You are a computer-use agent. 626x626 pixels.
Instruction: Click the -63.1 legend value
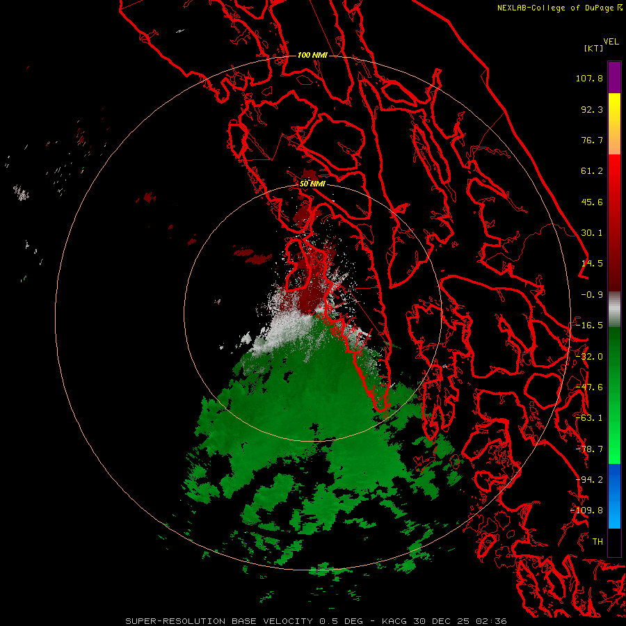pos(589,418)
